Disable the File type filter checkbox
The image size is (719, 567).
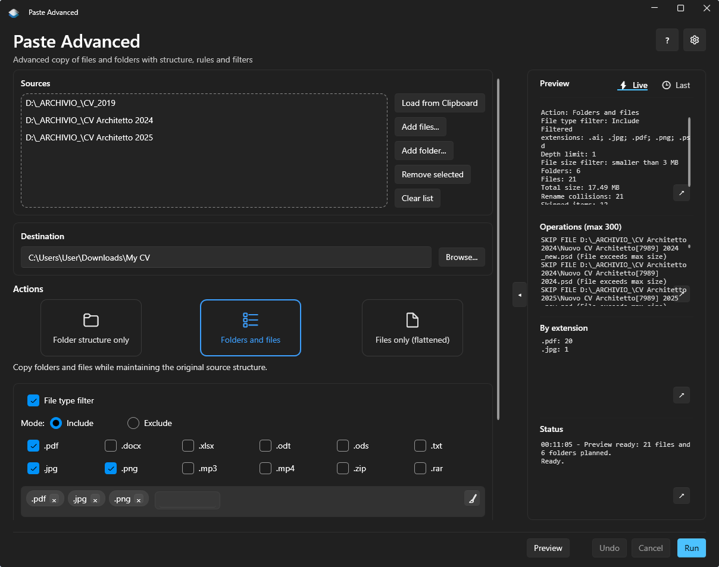[x=33, y=400]
